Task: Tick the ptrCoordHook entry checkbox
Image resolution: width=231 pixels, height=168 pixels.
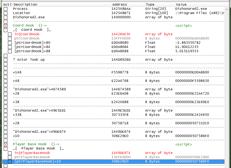Action: [x=10, y=39]
